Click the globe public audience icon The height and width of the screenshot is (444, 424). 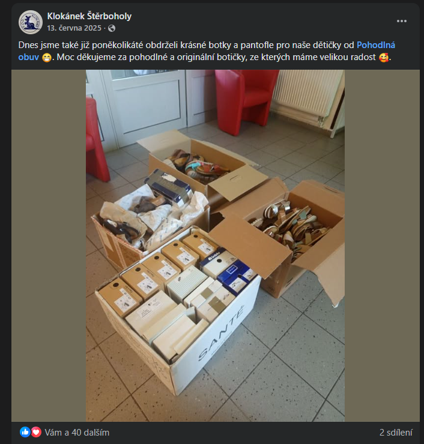(x=112, y=28)
